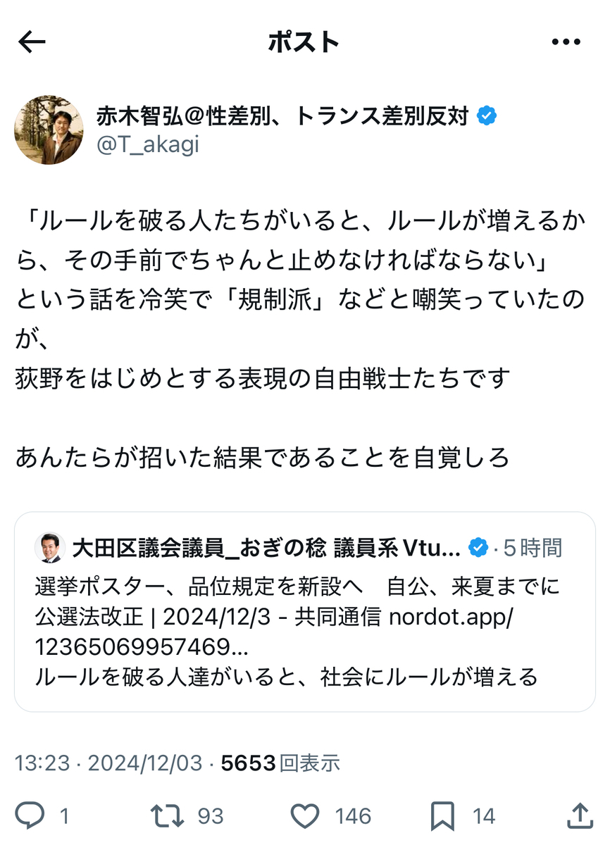
Task: Open the three-dot more options menu
Action: coord(566,42)
